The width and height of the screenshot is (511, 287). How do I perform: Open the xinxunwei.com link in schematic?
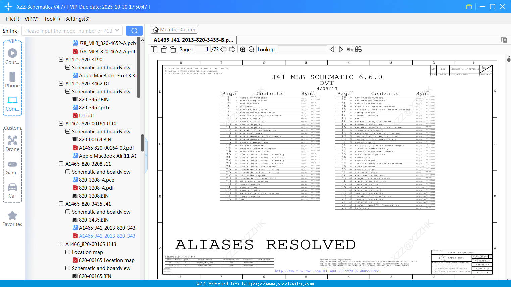point(298,271)
